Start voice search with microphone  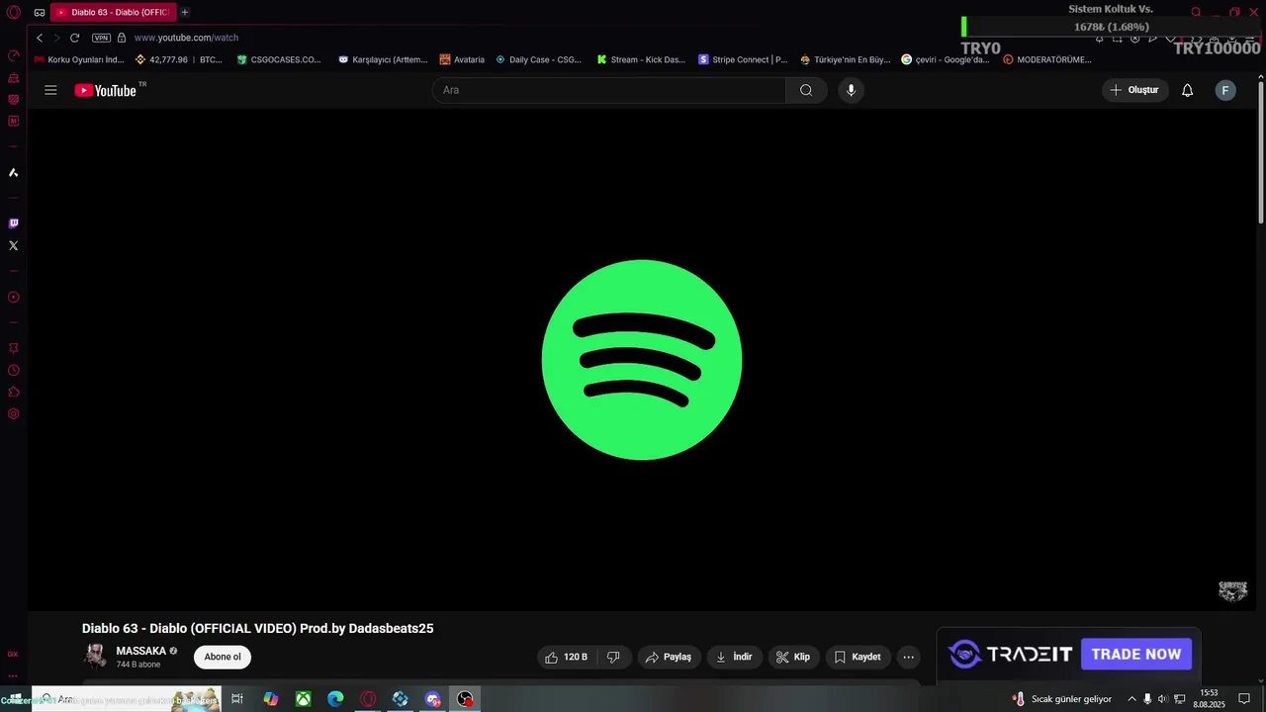851,90
